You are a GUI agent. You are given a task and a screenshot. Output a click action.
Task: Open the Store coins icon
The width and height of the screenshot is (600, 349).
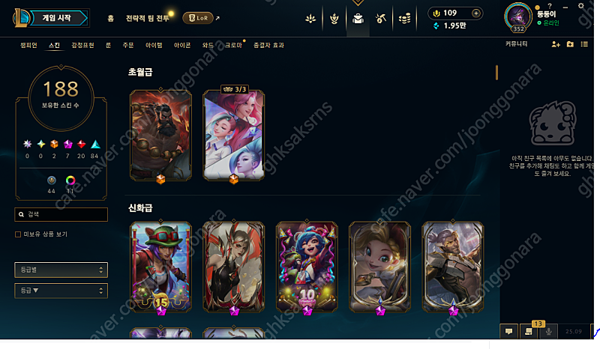point(404,18)
